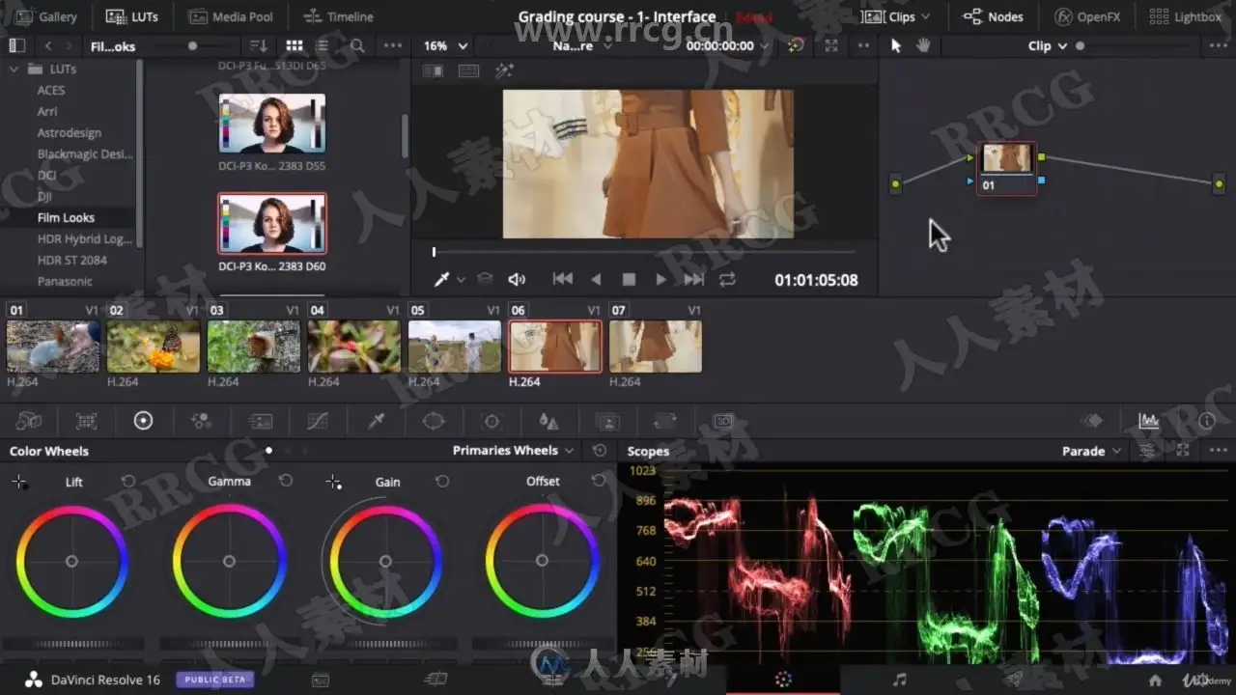
Task: Open the Qualifier eyedropper palette
Action: [377, 421]
